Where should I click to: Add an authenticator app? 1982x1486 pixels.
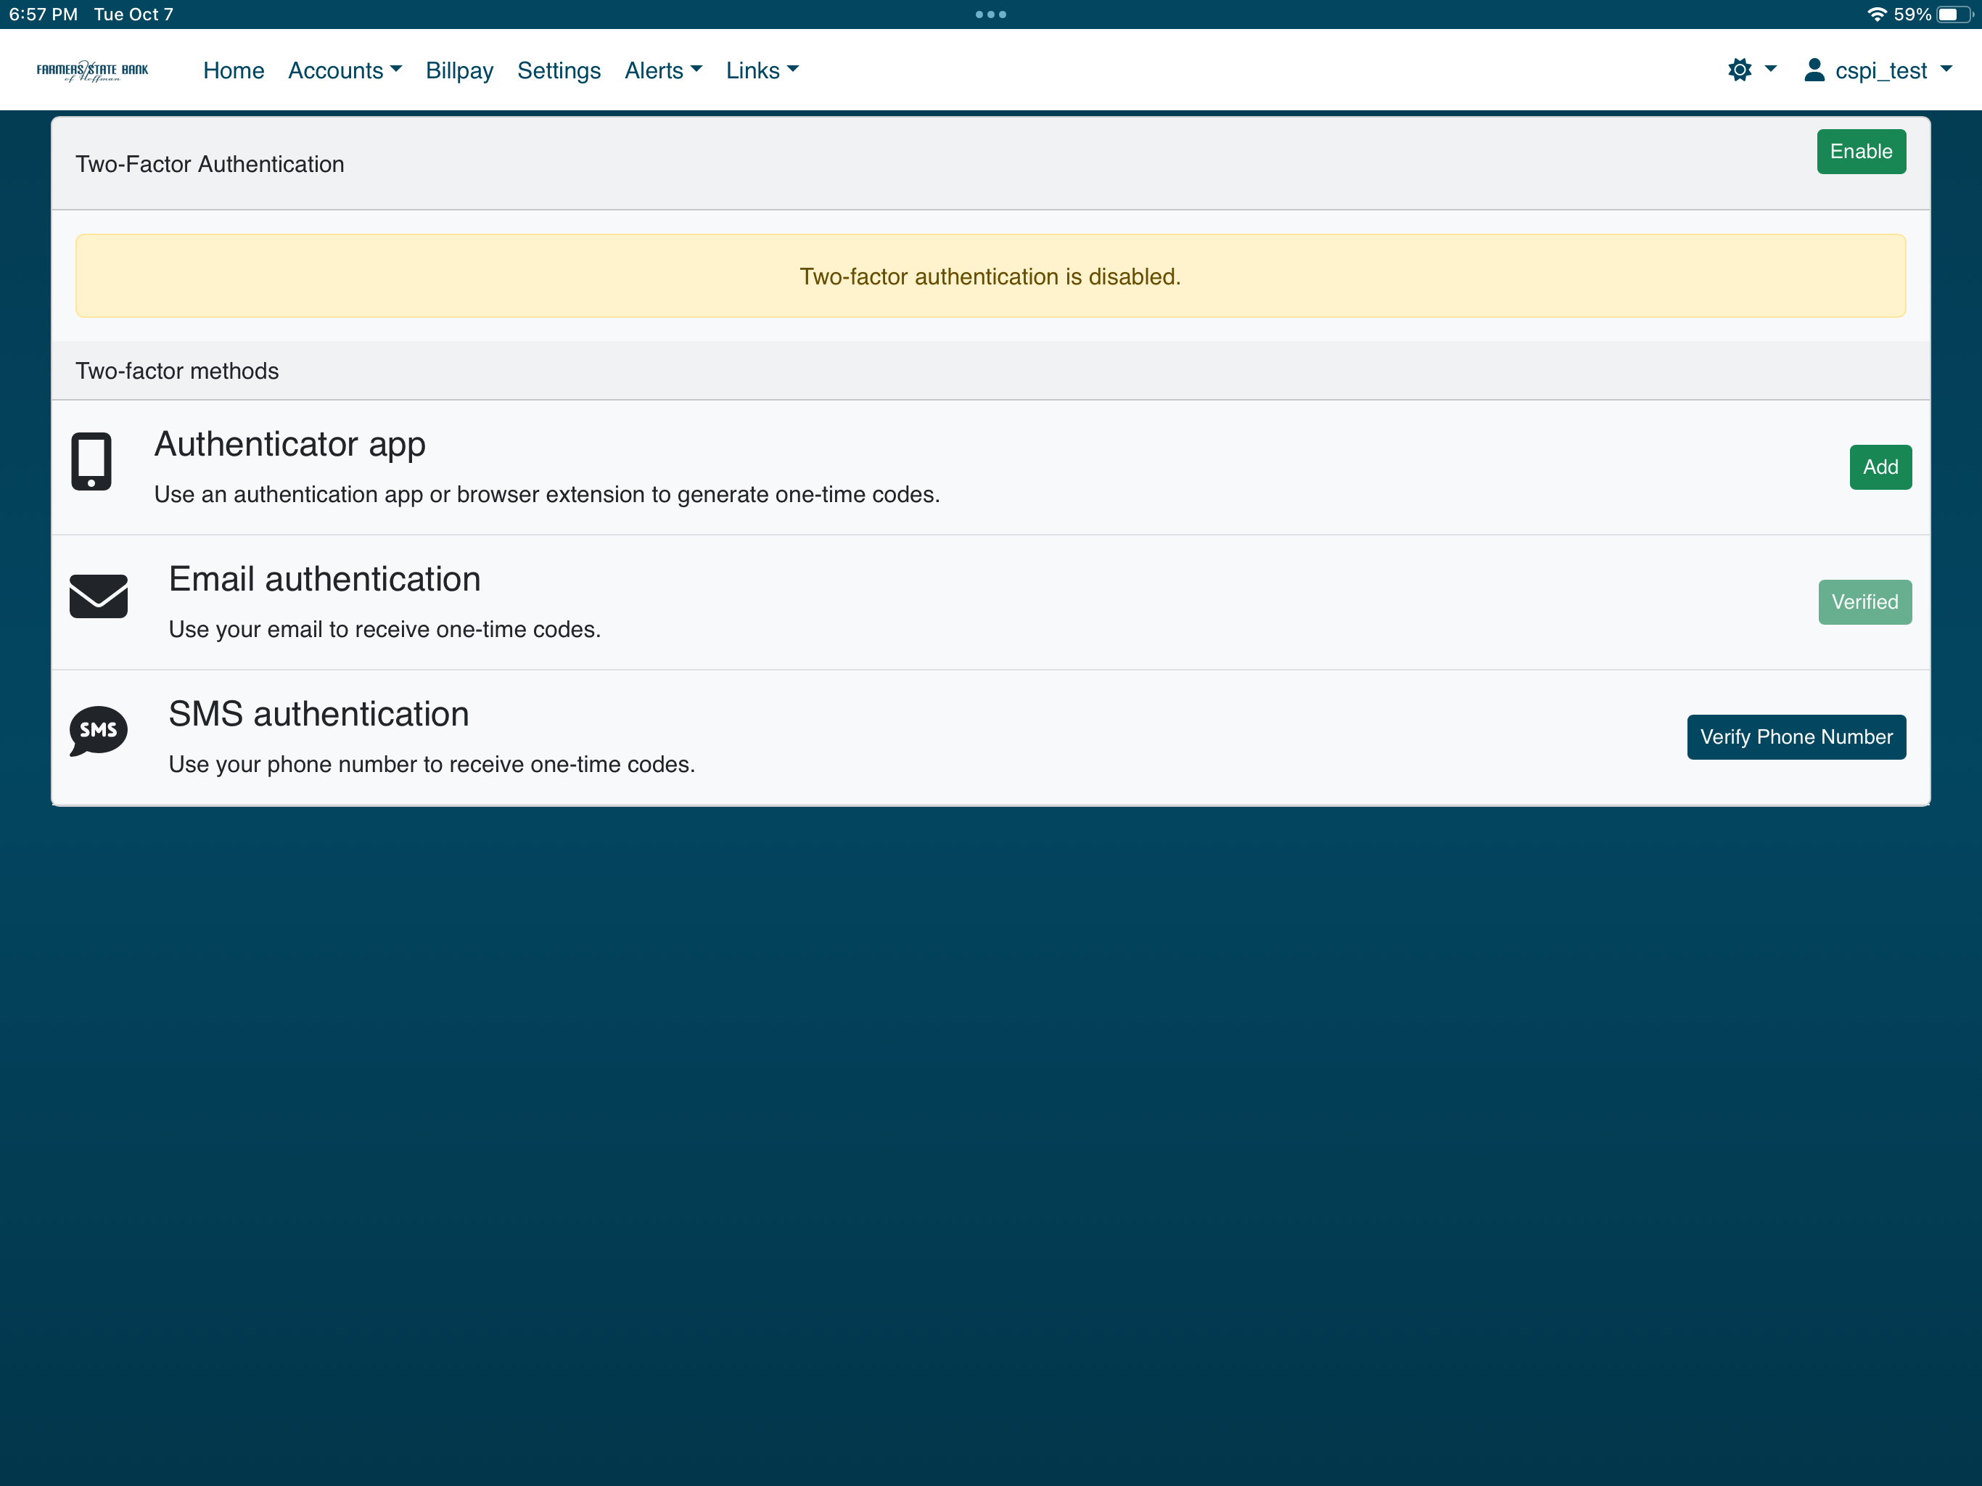[x=1880, y=467]
